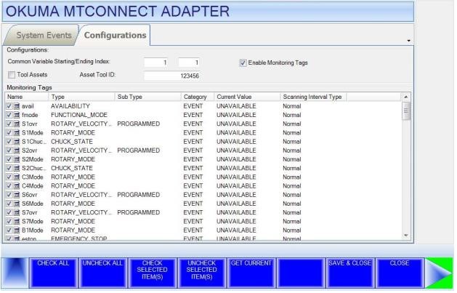
Task: Click the Asset Tool ID field
Action: pos(171,76)
